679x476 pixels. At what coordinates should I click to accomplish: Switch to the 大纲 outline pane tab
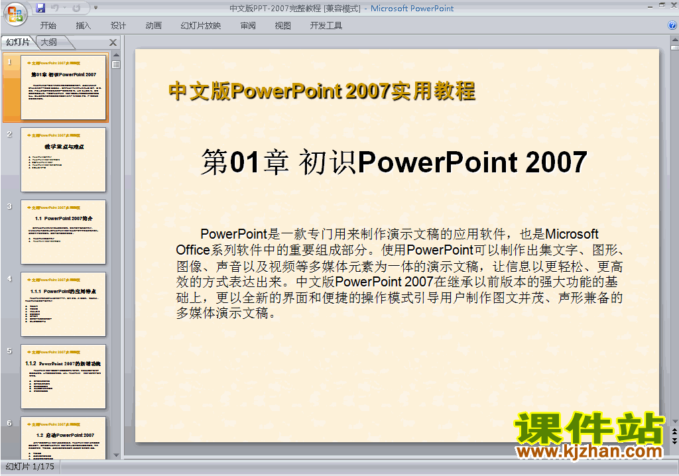pos(49,42)
